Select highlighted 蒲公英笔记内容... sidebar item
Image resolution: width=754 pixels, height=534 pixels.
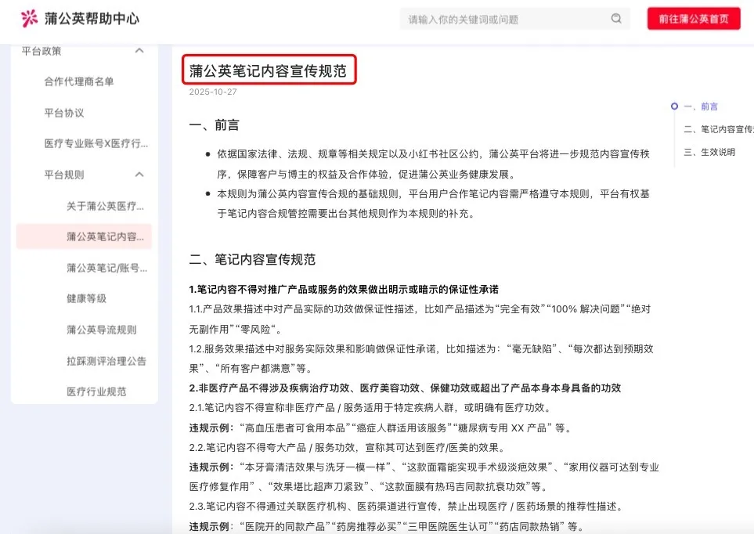tap(84, 236)
